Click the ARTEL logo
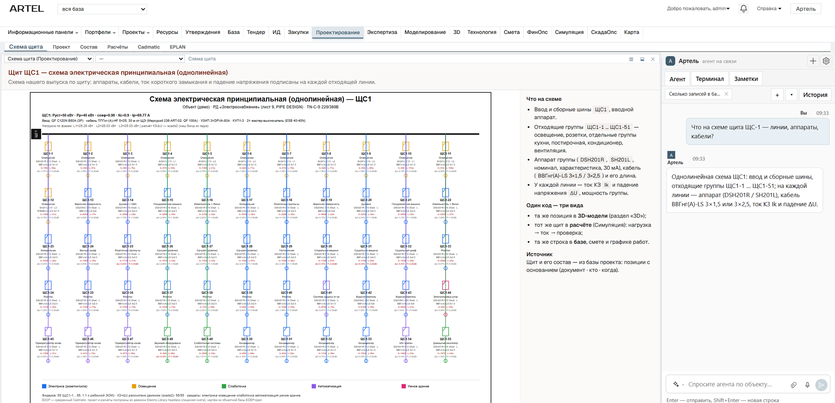 [27, 9]
